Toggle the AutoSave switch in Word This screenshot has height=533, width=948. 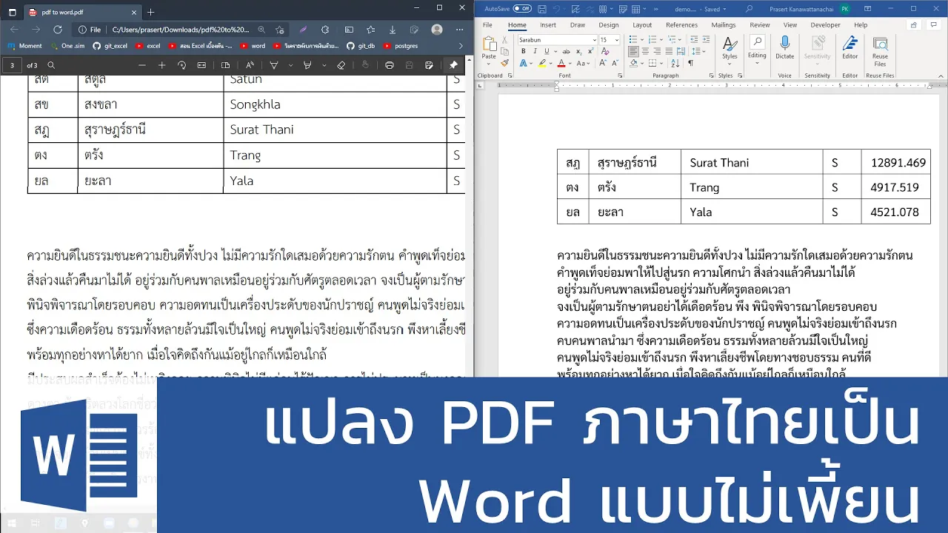click(x=522, y=9)
